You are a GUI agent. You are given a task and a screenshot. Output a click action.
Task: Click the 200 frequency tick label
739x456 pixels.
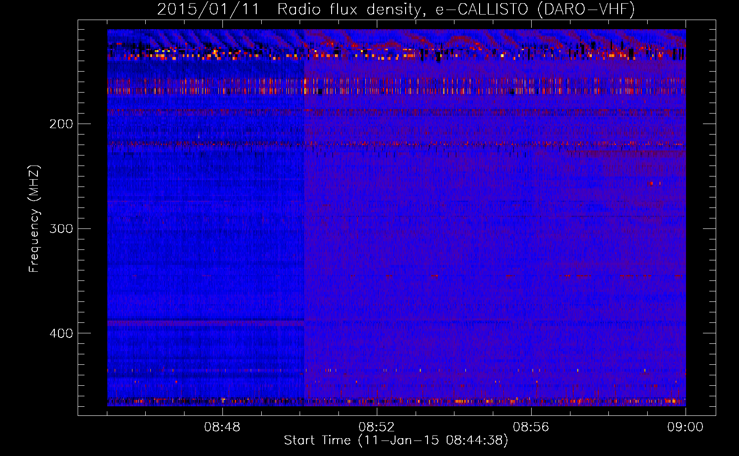[61, 124]
